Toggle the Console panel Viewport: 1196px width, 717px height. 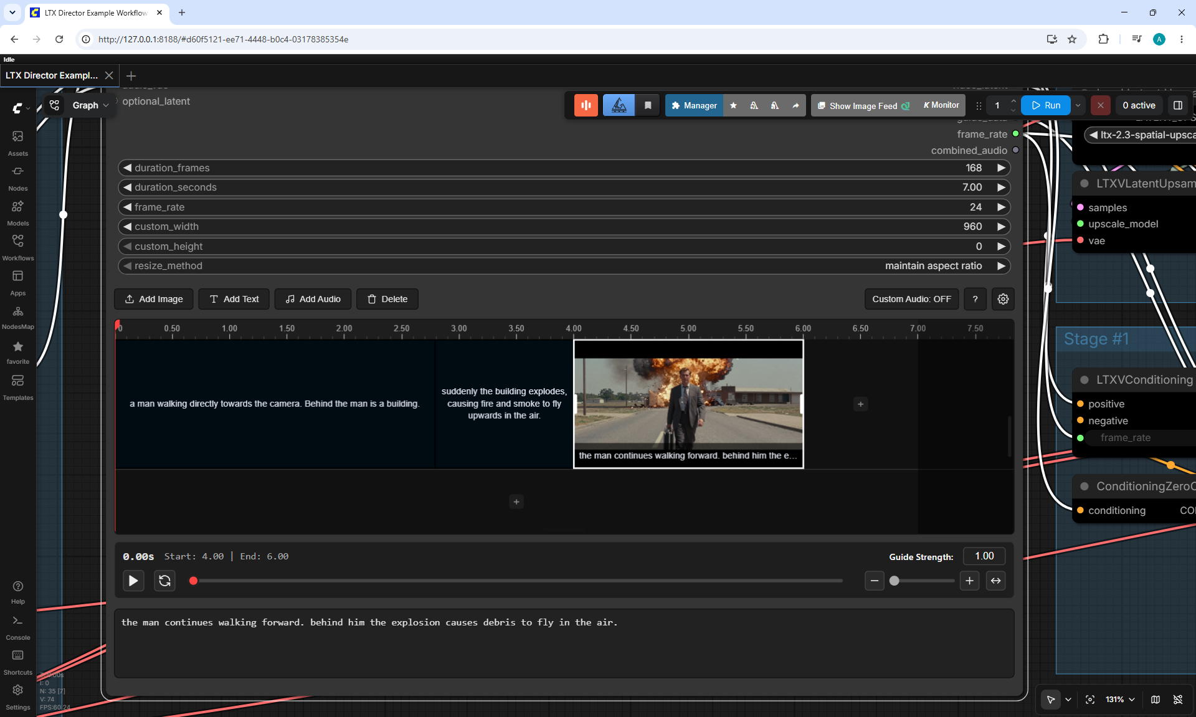point(18,627)
